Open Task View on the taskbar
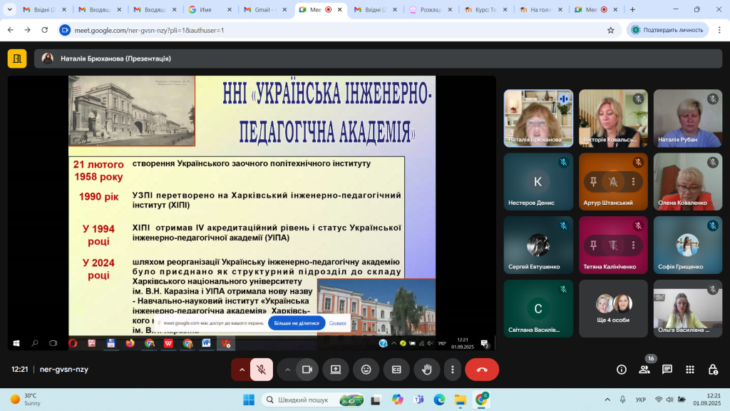730x411 pixels. pyautogui.click(x=376, y=400)
